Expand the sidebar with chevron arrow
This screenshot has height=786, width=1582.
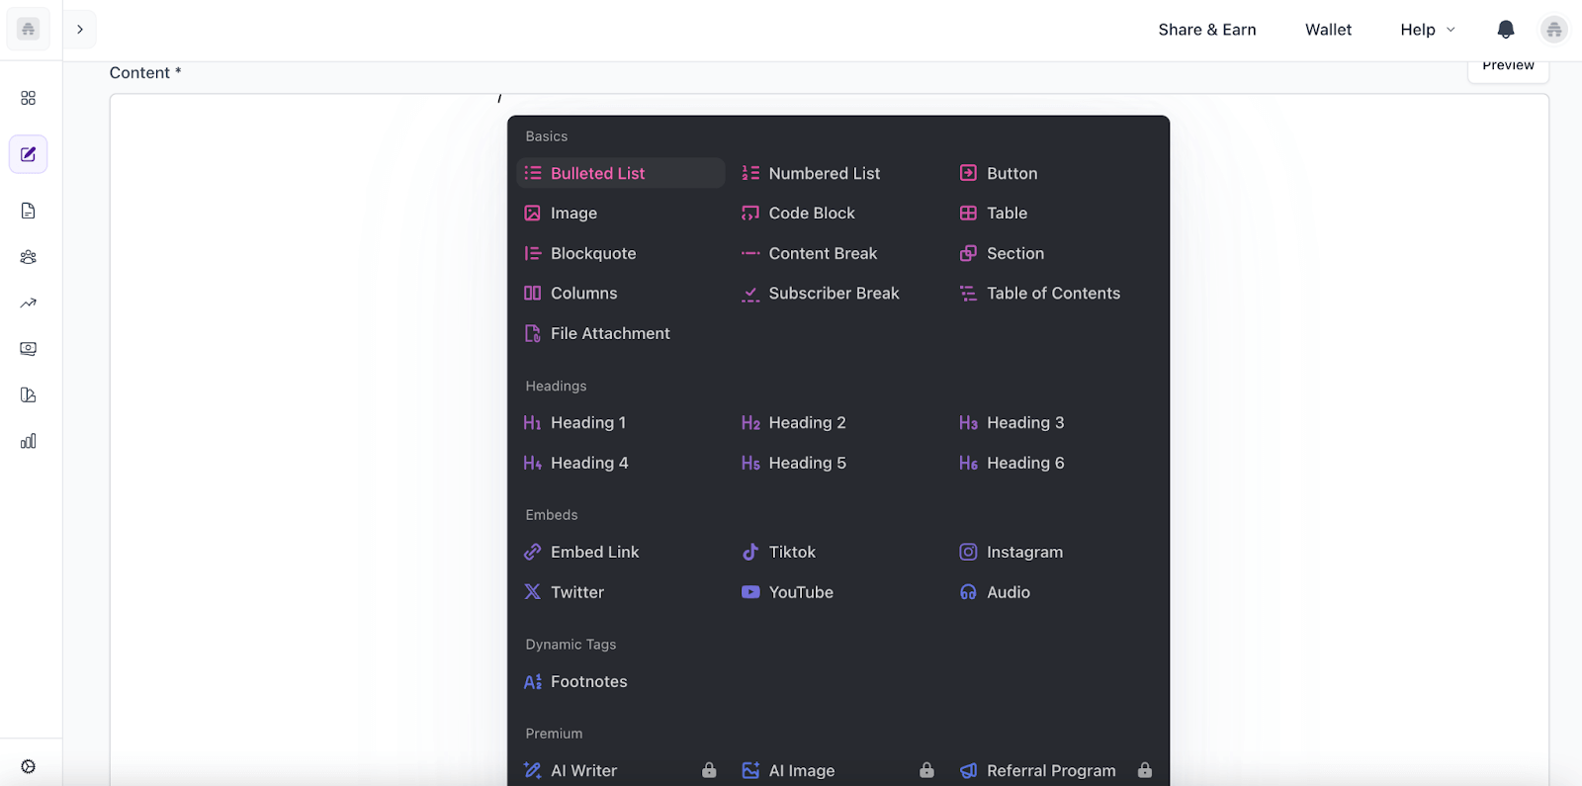80,30
